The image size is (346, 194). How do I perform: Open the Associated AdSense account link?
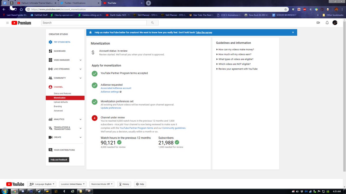tap(116, 88)
